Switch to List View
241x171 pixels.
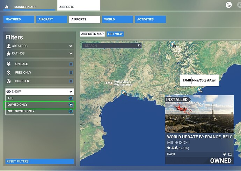[115, 34]
